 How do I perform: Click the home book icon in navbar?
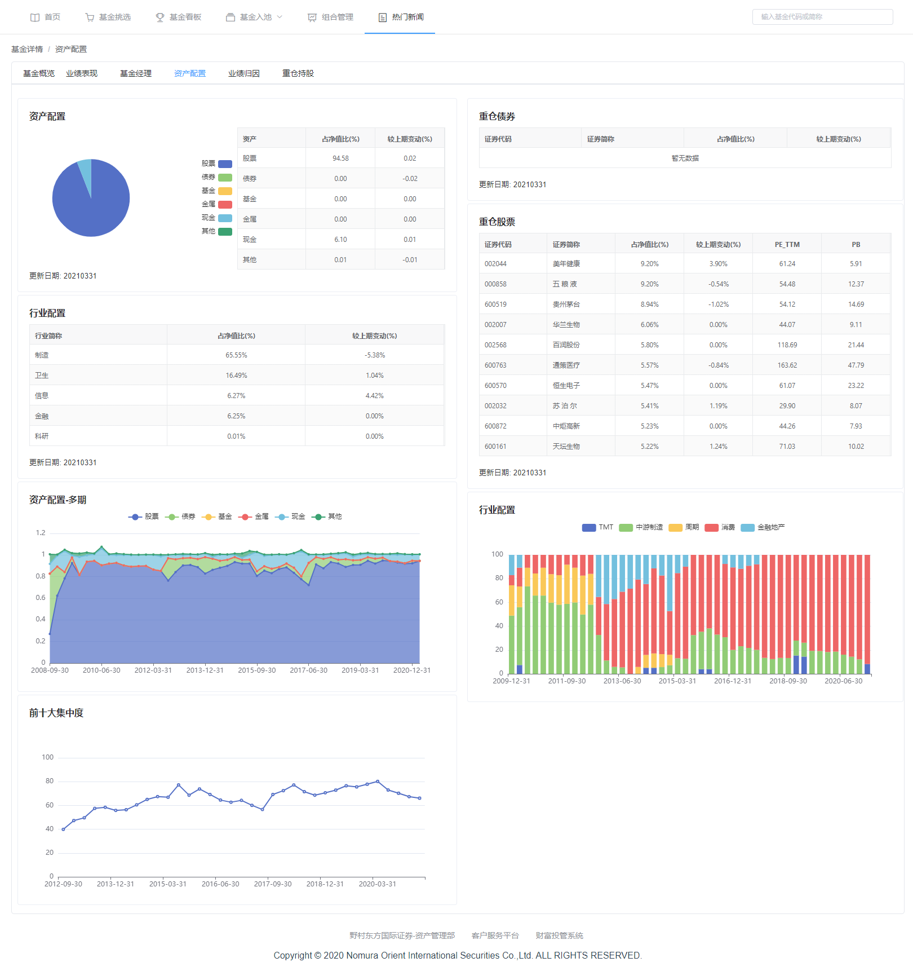35,17
